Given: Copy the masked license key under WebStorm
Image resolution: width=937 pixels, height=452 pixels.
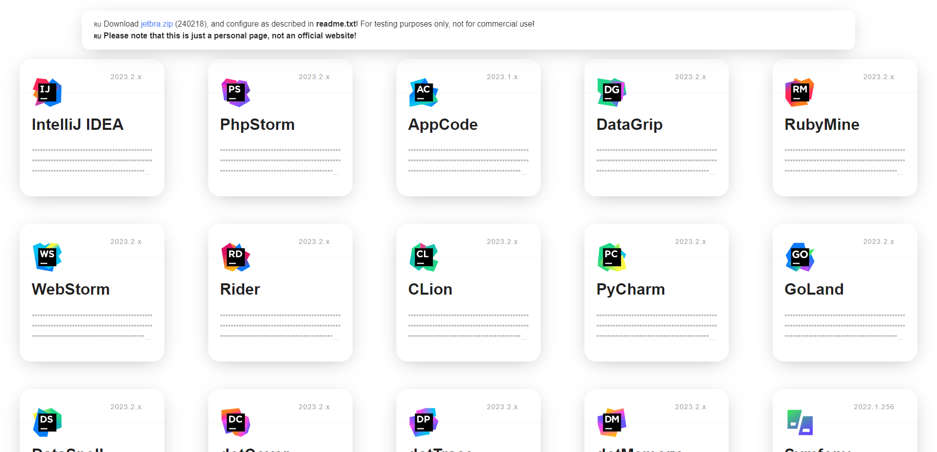Looking at the screenshot, I should point(92,327).
